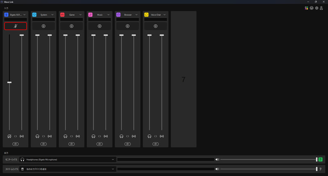Screen dimensions: 328x176
Task: Mute Voice Chat channel in headphone monitor mix
Action: click(x=150, y=136)
